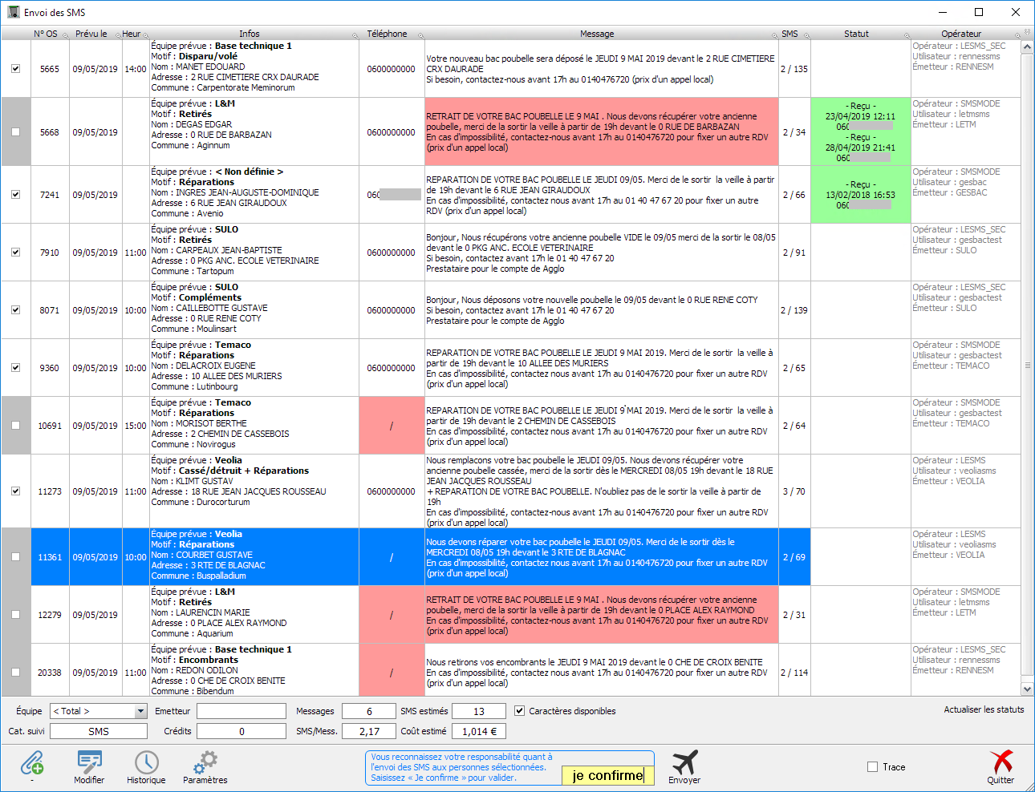Sort by the N° OS column header

click(46, 34)
